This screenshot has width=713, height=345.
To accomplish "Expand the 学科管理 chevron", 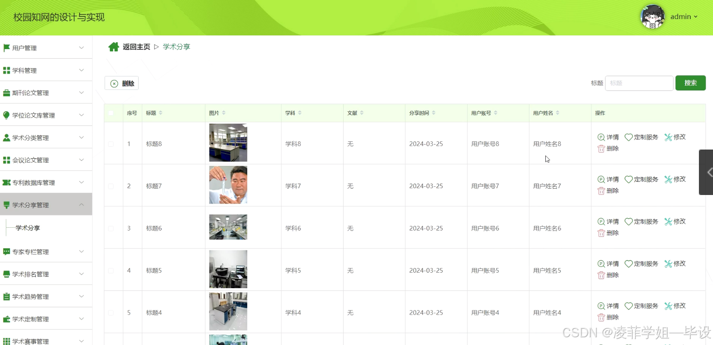I will coord(81,70).
